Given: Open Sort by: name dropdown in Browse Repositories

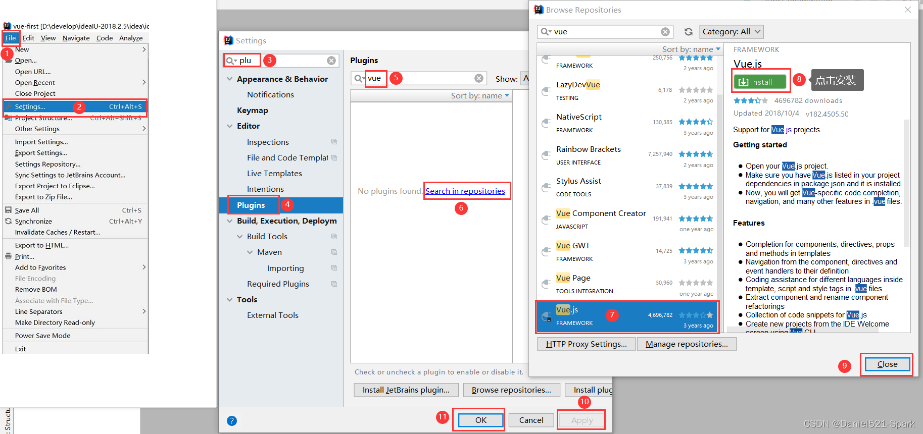Looking at the screenshot, I should click(x=691, y=49).
